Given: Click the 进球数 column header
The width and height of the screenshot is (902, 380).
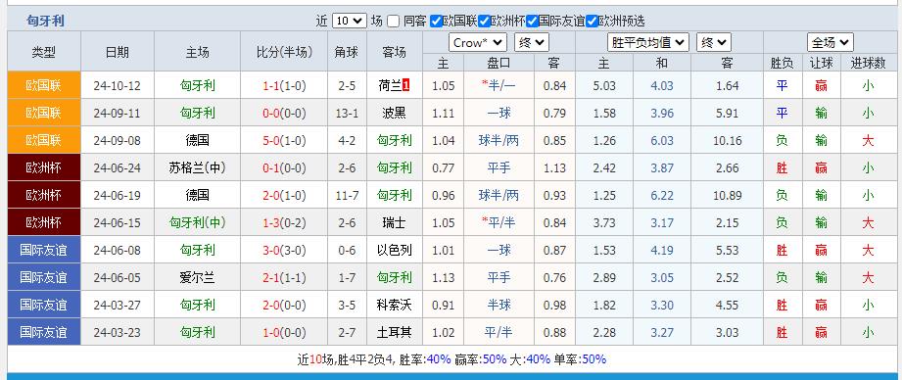Looking at the screenshot, I should (x=868, y=63).
